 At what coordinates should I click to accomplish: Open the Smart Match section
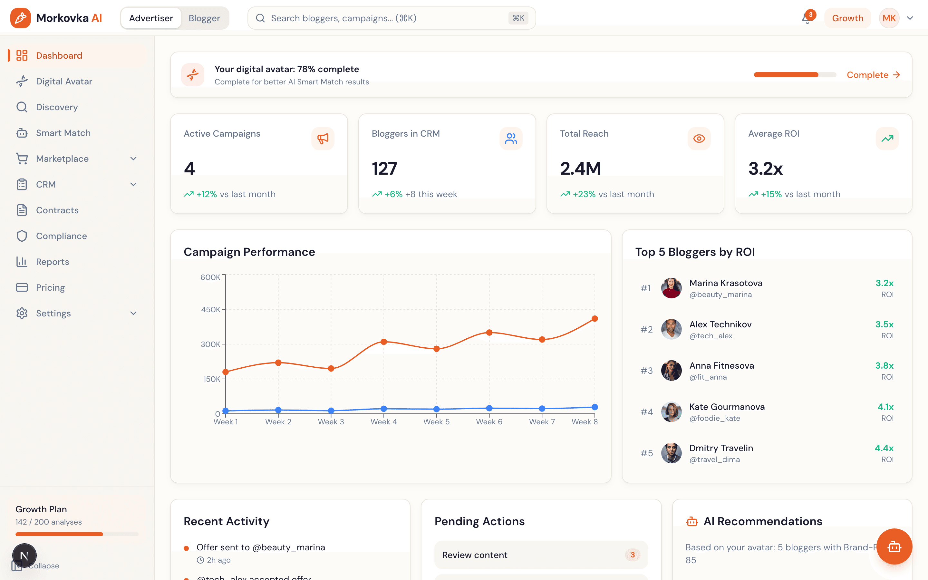(x=63, y=133)
